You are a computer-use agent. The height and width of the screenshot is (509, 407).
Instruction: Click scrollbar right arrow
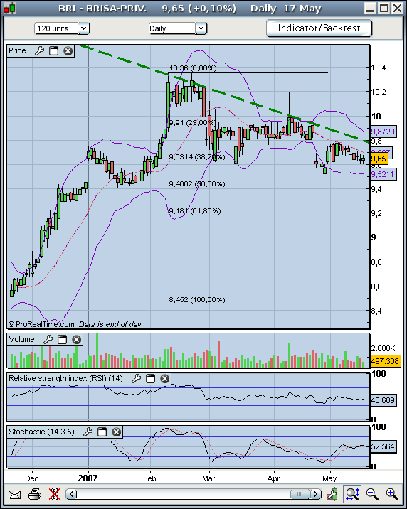(315, 494)
